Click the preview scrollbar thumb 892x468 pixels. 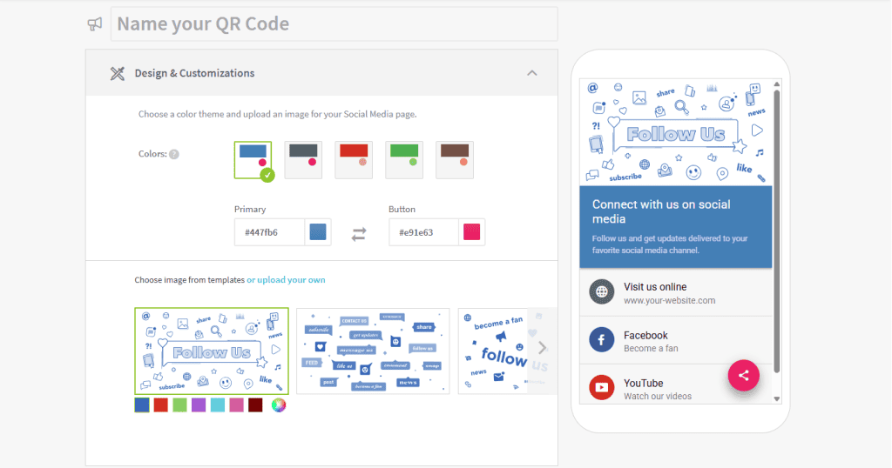(776, 230)
